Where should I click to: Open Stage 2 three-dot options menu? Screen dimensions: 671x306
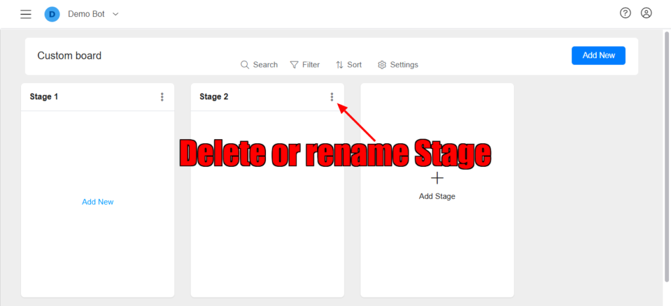(x=332, y=97)
